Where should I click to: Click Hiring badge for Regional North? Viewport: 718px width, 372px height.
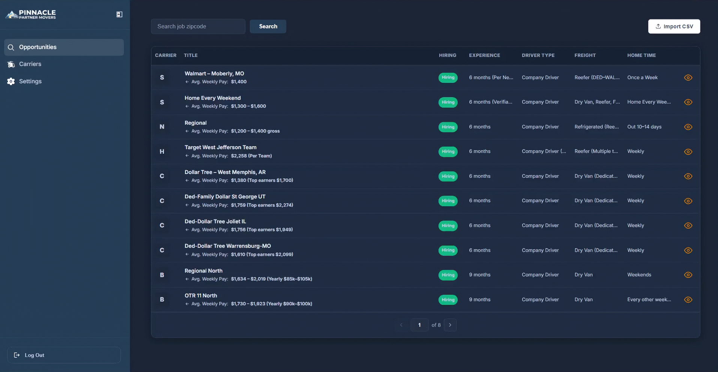448,275
